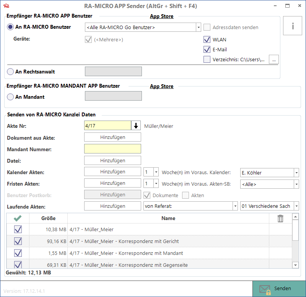This screenshot has height=297, width=306.
Task: Uncheck the Korrespondenz mit Mandant row checkbox
Action: (18, 253)
